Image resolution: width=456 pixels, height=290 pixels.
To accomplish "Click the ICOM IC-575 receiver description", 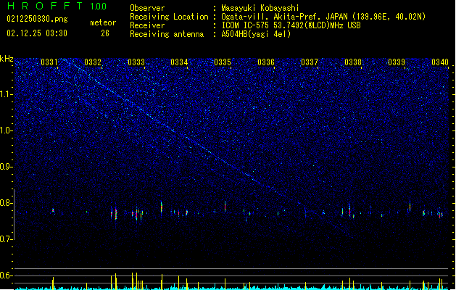I will pos(291,25).
